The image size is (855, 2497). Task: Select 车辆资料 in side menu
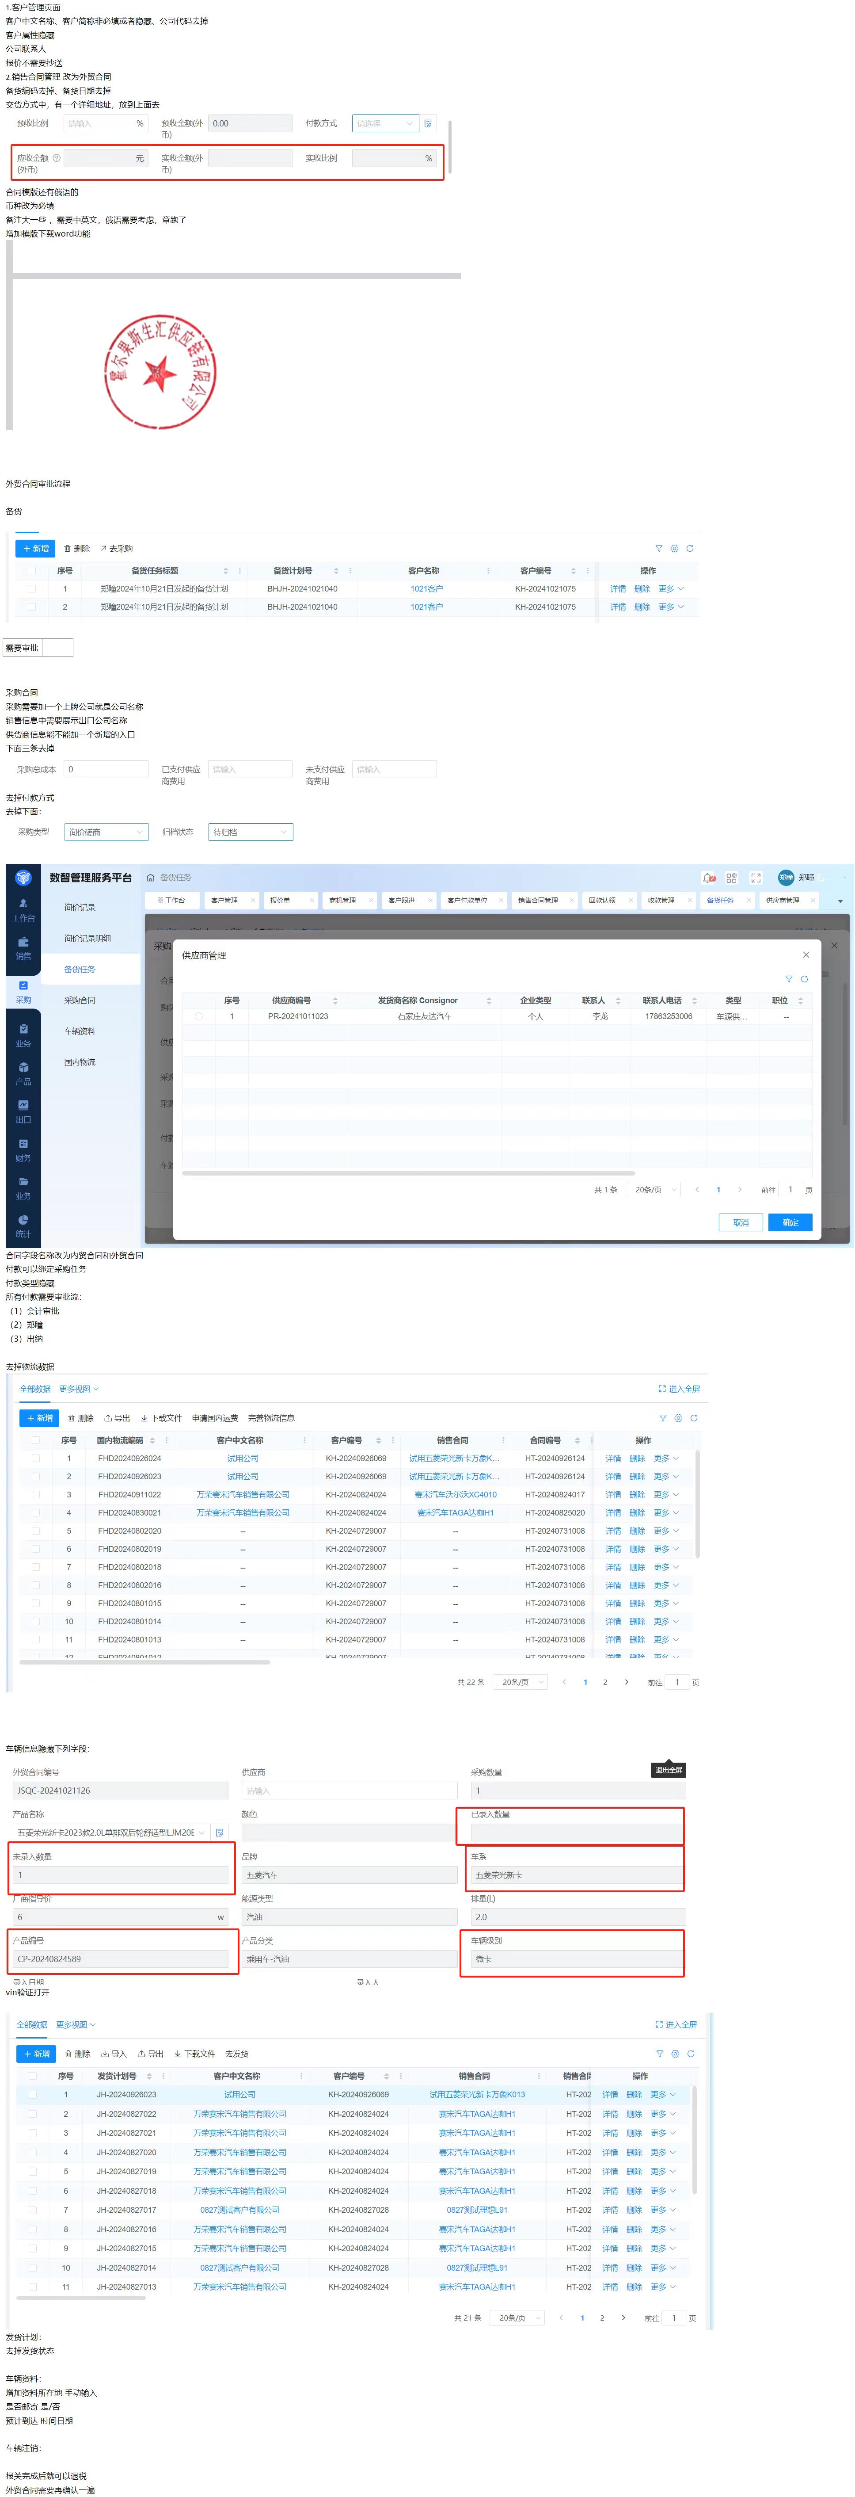[80, 1031]
